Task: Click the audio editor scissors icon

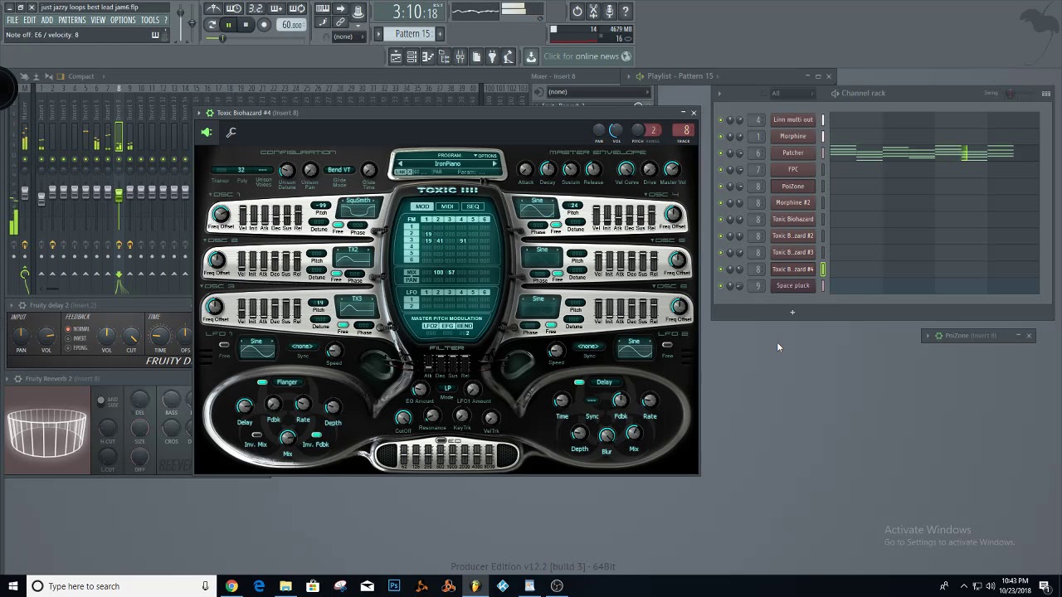Action: tap(593, 12)
